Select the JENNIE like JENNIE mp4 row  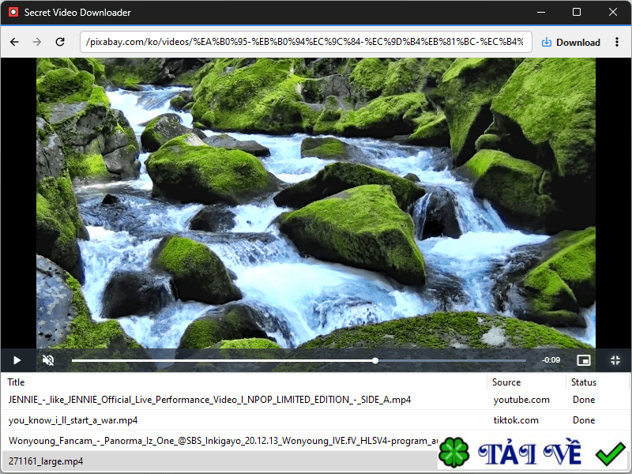point(315,400)
